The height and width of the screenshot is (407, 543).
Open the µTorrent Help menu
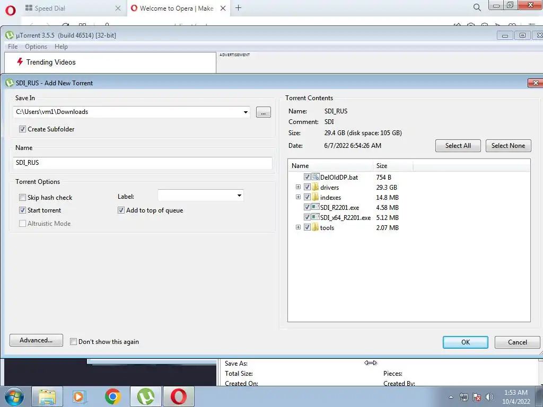(x=61, y=47)
